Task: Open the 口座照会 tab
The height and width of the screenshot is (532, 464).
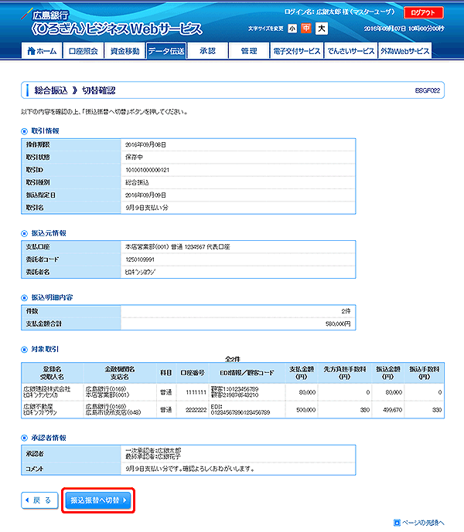Action: (84, 51)
